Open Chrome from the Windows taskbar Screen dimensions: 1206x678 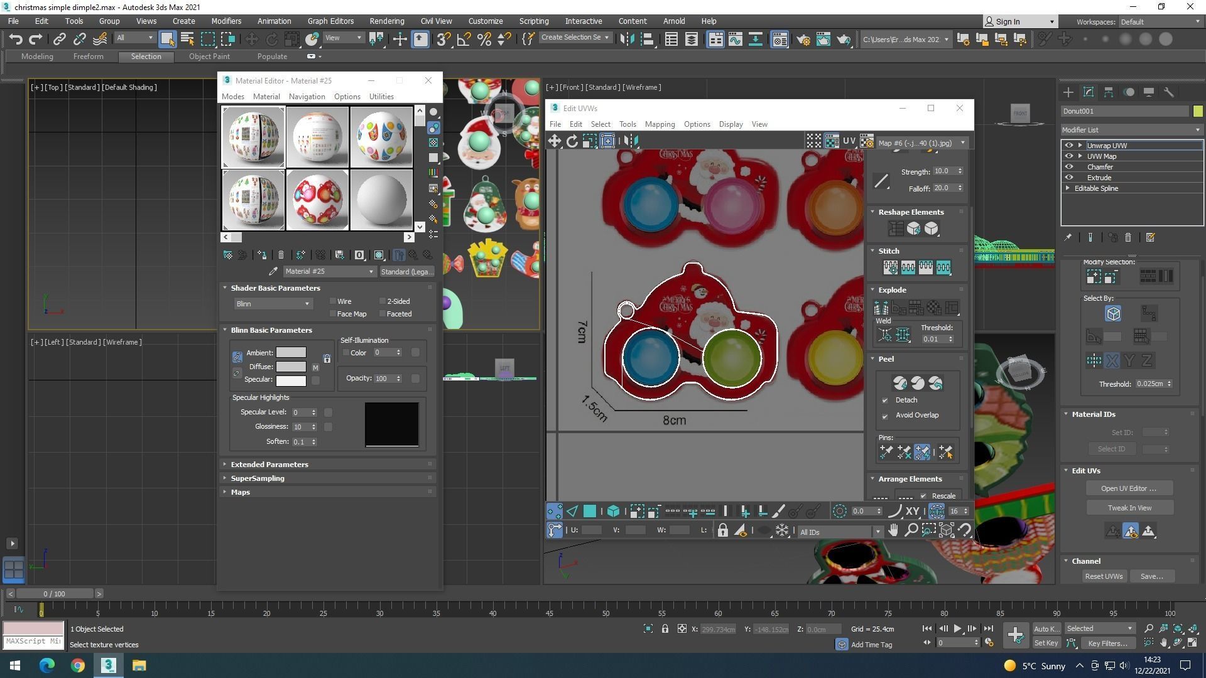pyautogui.click(x=77, y=665)
